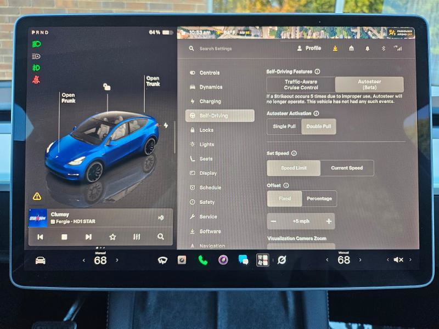439x329 pixels.
Task: Lower driver temperature with left chevron
Action: [x=84, y=260]
